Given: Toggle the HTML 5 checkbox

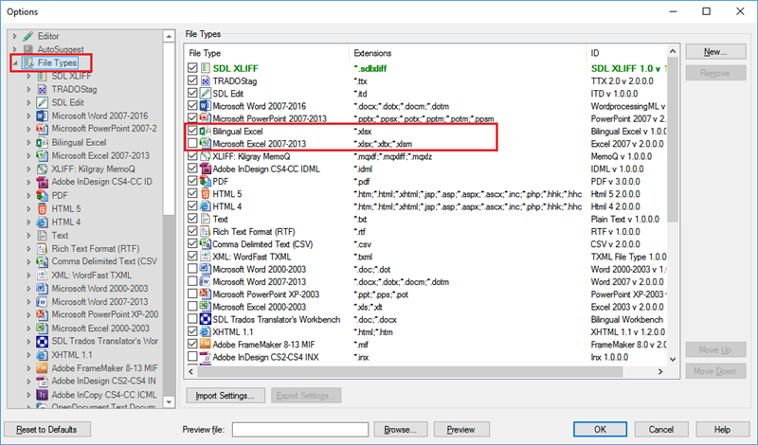Looking at the screenshot, I should click(x=192, y=194).
